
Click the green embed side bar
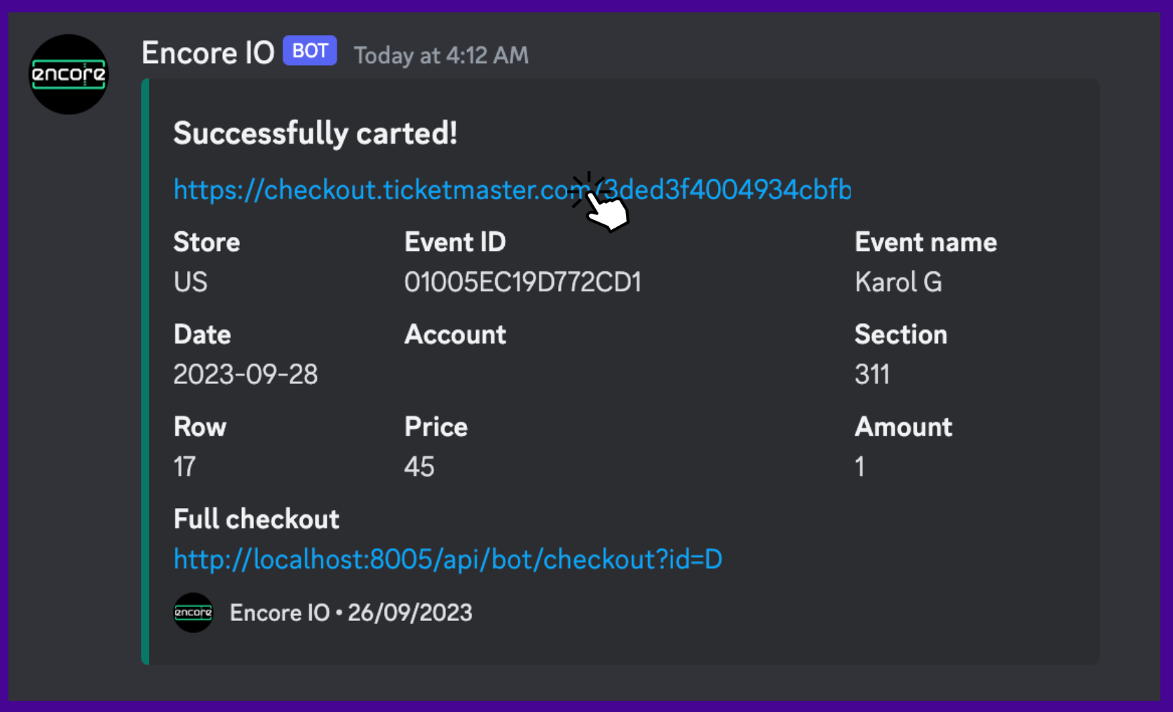[145, 371]
